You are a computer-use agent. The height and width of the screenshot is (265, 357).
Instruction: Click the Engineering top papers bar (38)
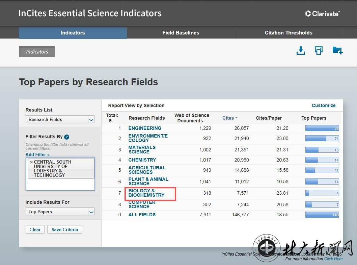pos(322,128)
